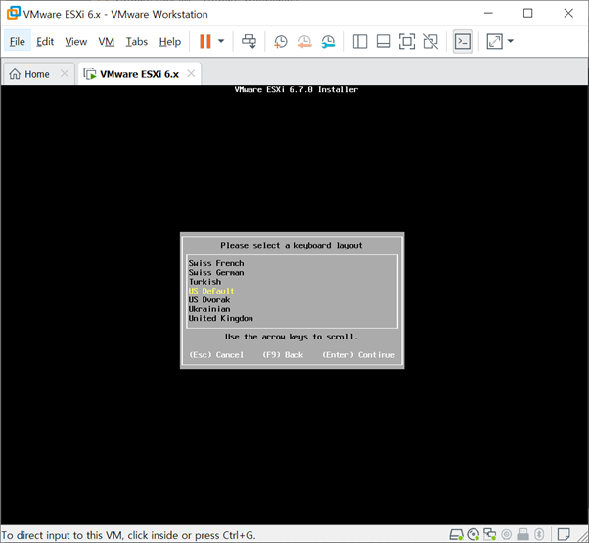Click the VMware Workstation title bar logo

(14, 13)
